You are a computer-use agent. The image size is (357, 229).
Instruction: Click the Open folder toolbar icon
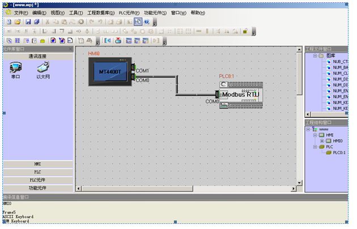(x=18, y=22)
